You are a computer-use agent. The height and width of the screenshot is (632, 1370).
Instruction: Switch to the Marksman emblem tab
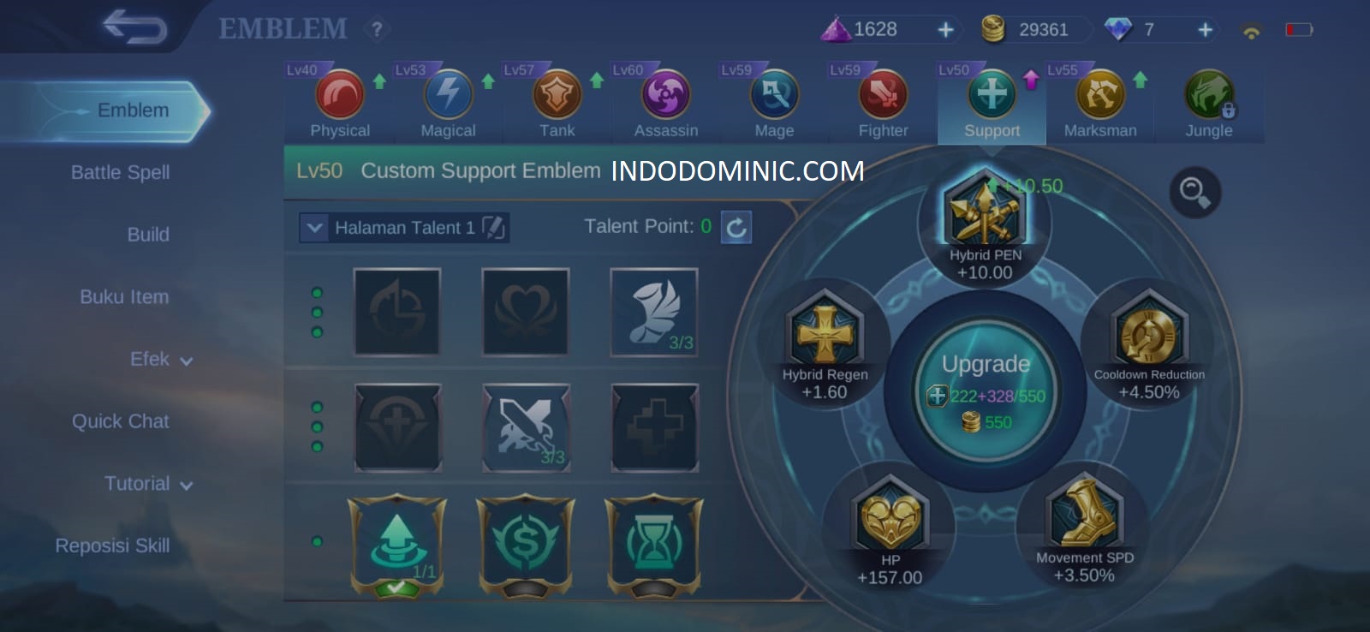point(1100,101)
